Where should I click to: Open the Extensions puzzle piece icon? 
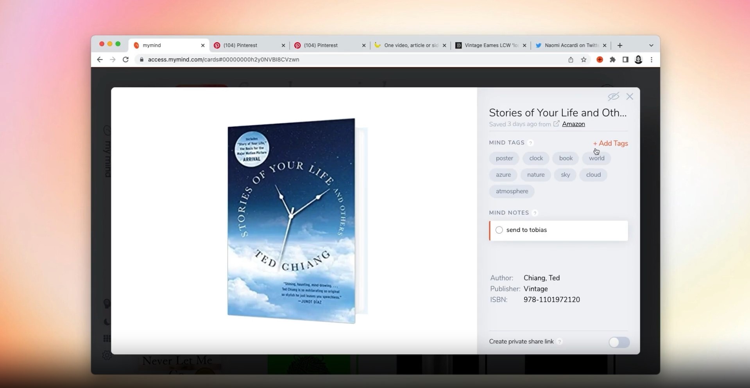612,59
